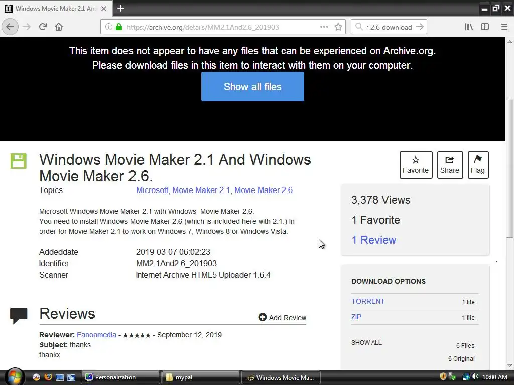Click the green secure padlock icon
This screenshot has width=514, height=385.
(119, 27)
